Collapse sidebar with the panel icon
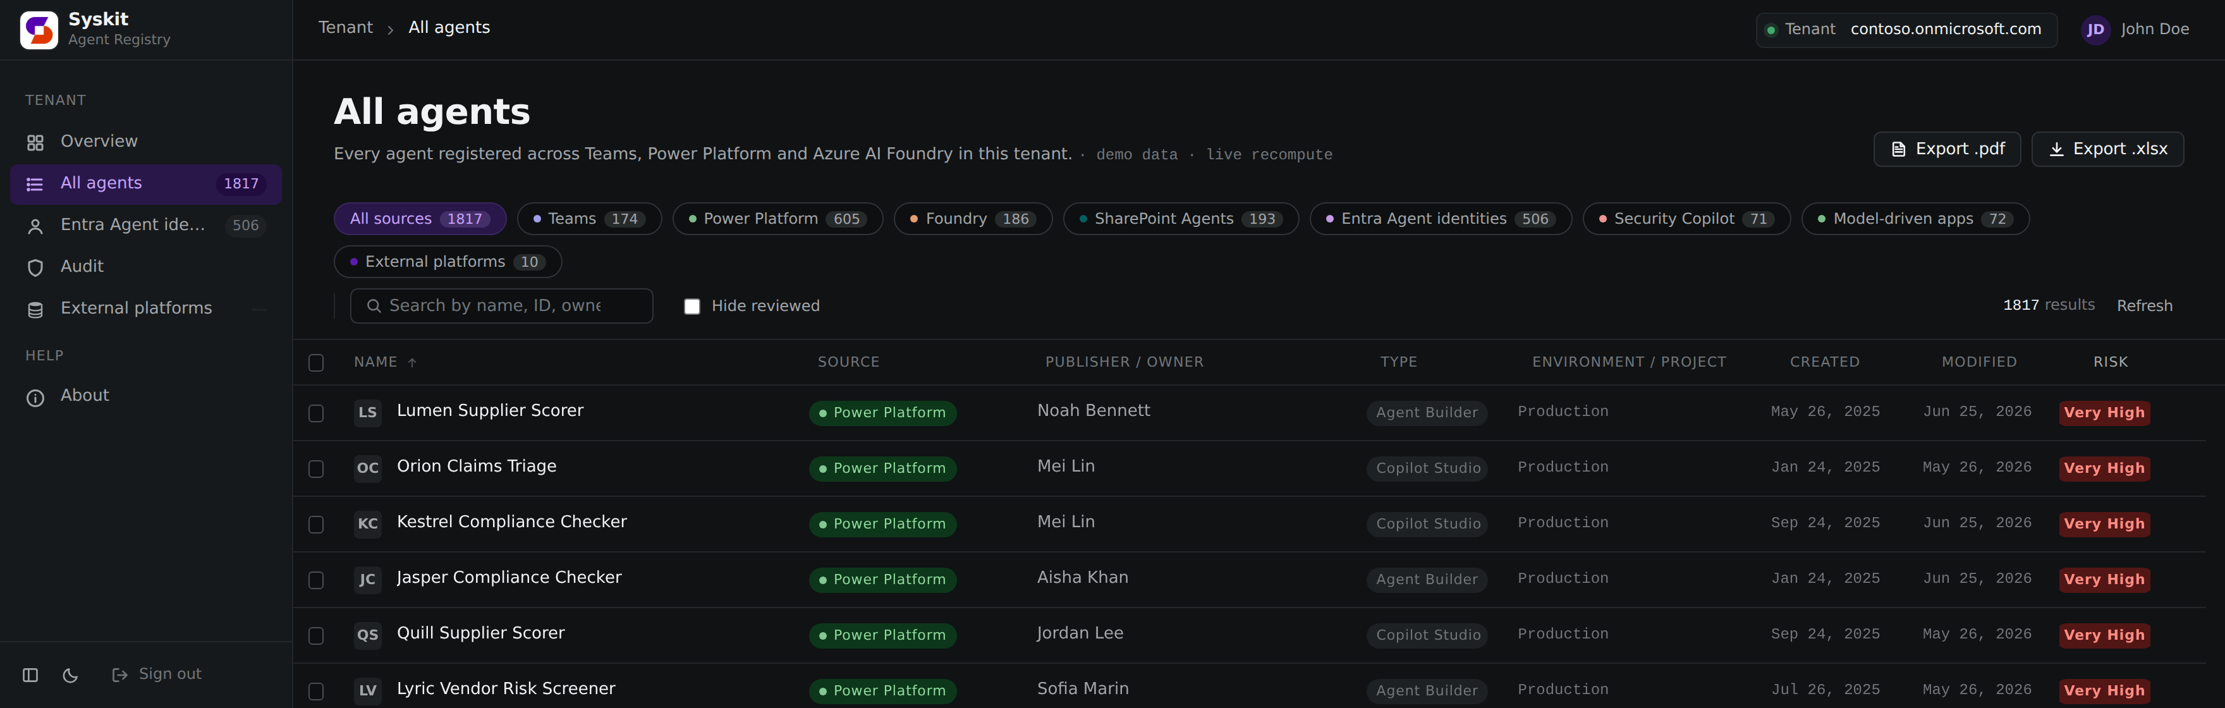Image resolution: width=2225 pixels, height=708 pixels. (30, 675)
